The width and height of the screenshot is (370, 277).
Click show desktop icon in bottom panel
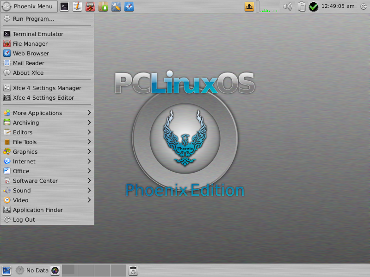point(6,271)
